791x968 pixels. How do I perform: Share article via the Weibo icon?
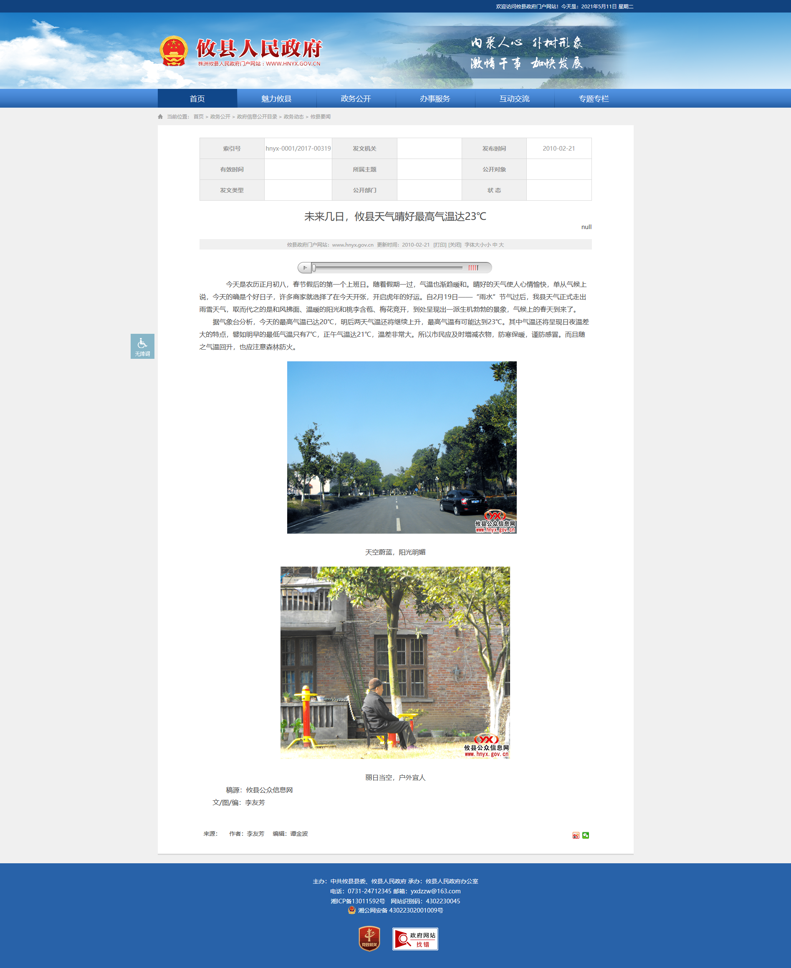(576, 835)
